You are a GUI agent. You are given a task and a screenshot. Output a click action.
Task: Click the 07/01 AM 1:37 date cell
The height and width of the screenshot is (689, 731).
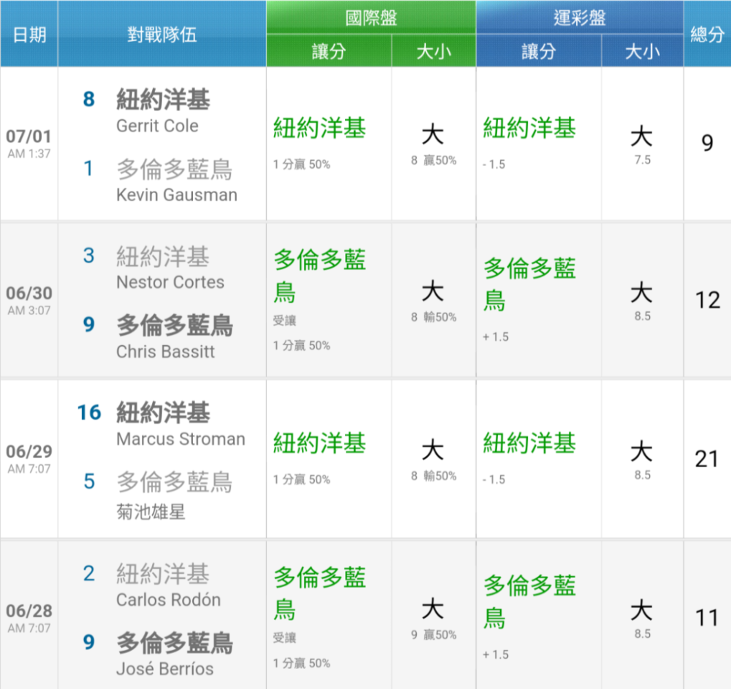(x=29, y=143)
